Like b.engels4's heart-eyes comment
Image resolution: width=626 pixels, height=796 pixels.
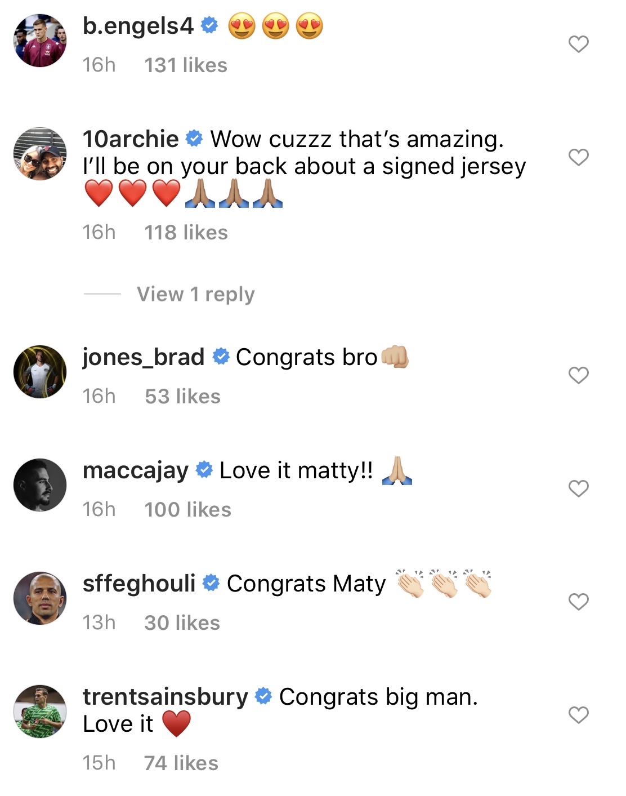(578, 44)
